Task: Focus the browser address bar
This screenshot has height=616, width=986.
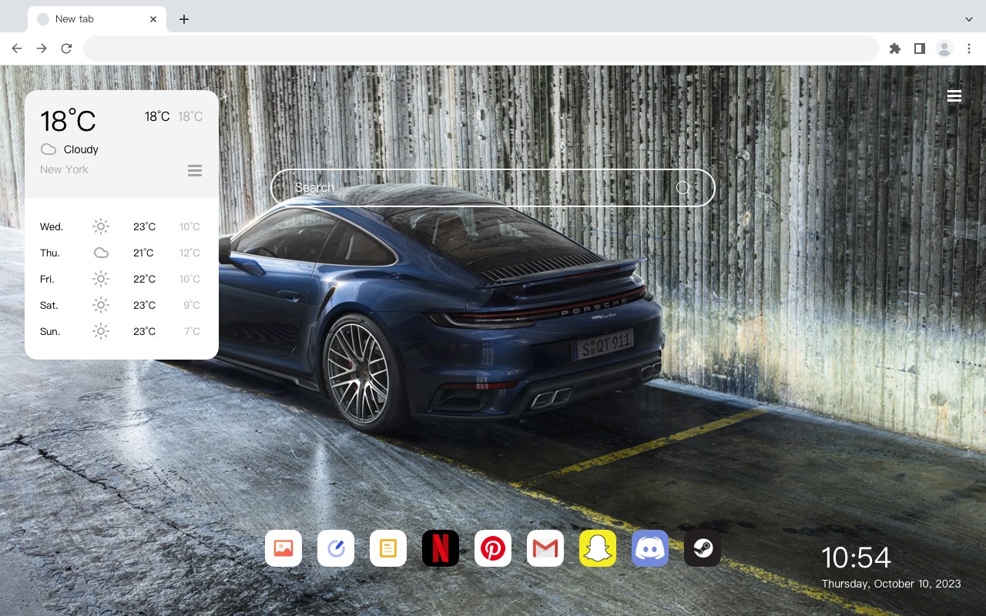Action: 481,49
